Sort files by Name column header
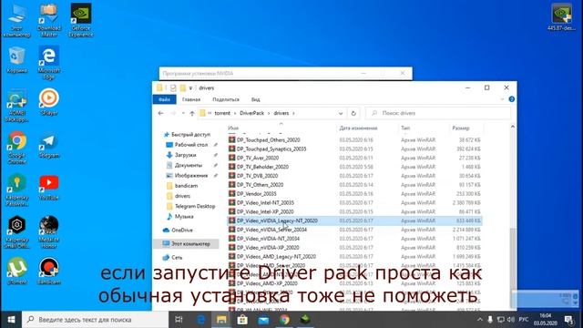This screenshot has width=583, height=328. point(233,128)
